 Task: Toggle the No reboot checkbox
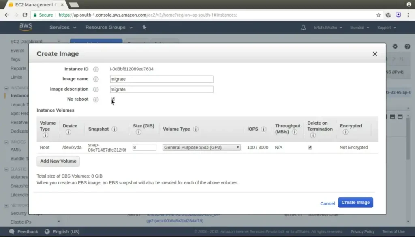(x=113, y=99)
